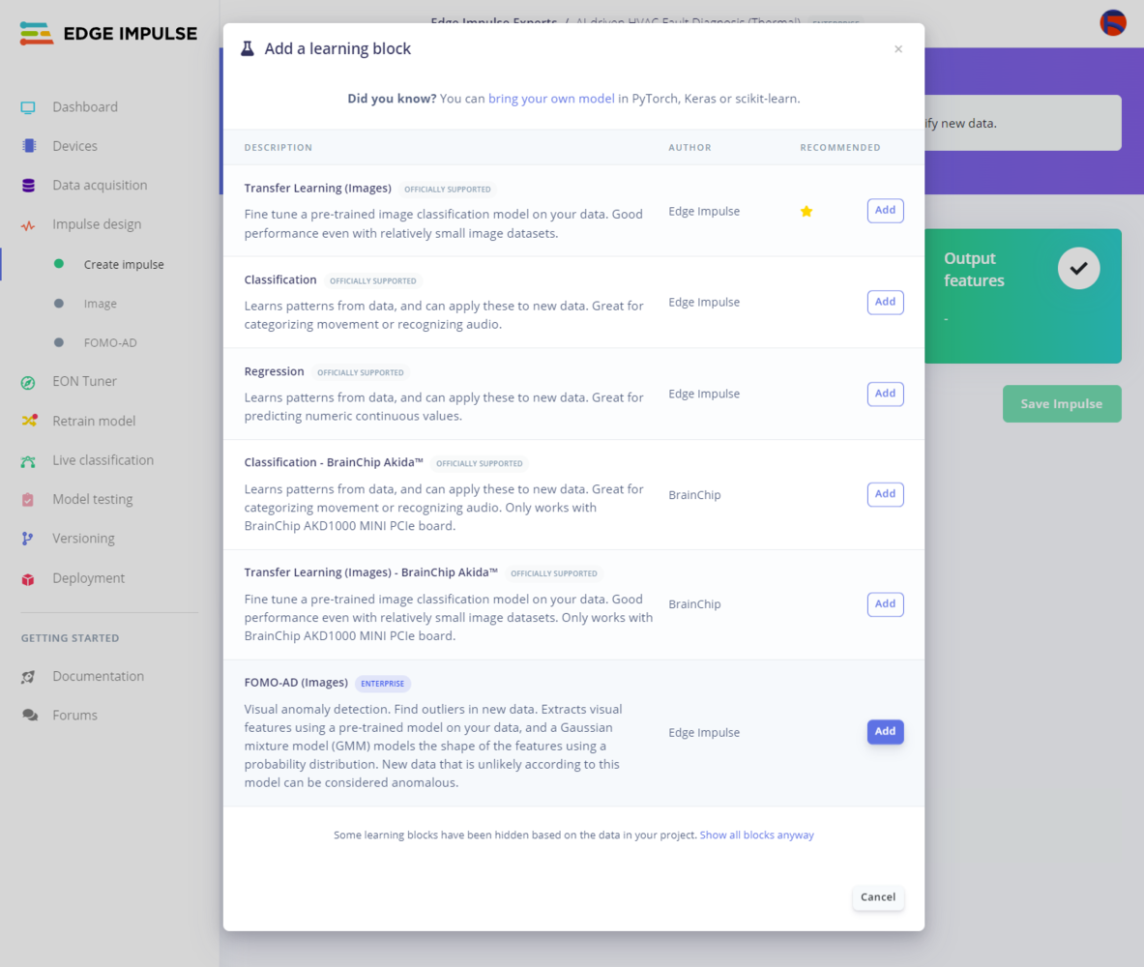1144x967 pixels.
Task: Click the Data acquisition database icon
Action: (28, 186)
